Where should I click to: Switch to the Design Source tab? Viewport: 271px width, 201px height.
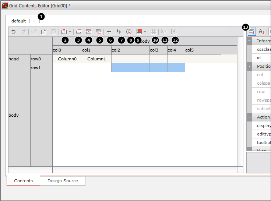point(63,181)
